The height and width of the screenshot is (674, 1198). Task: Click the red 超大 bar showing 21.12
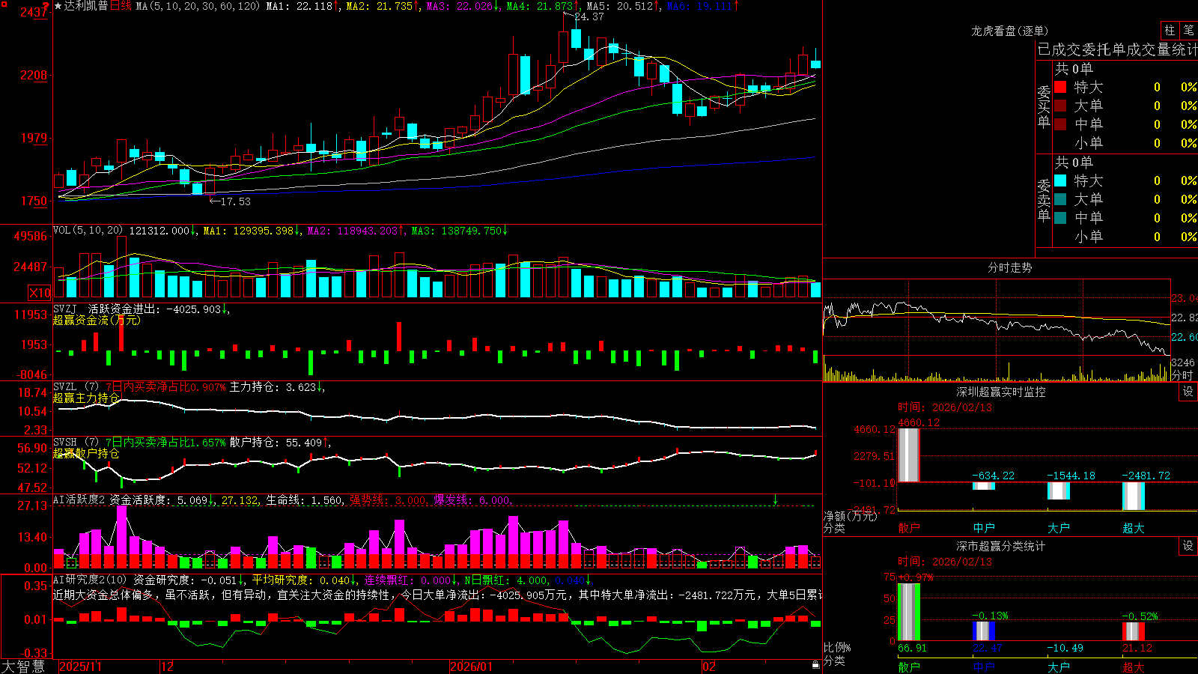point(1134,631)
